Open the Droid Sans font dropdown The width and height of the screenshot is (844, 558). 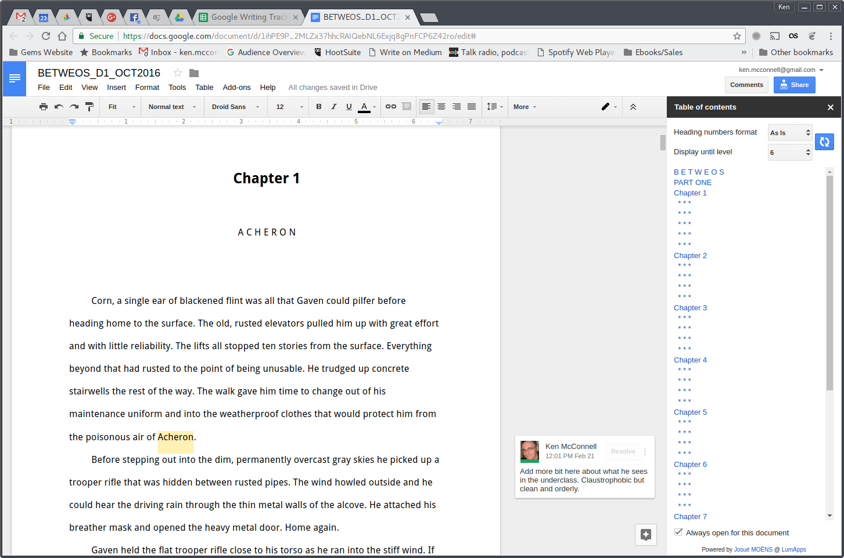231,107
